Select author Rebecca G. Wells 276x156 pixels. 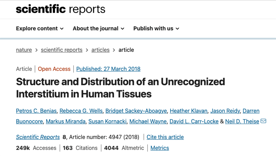81,111
